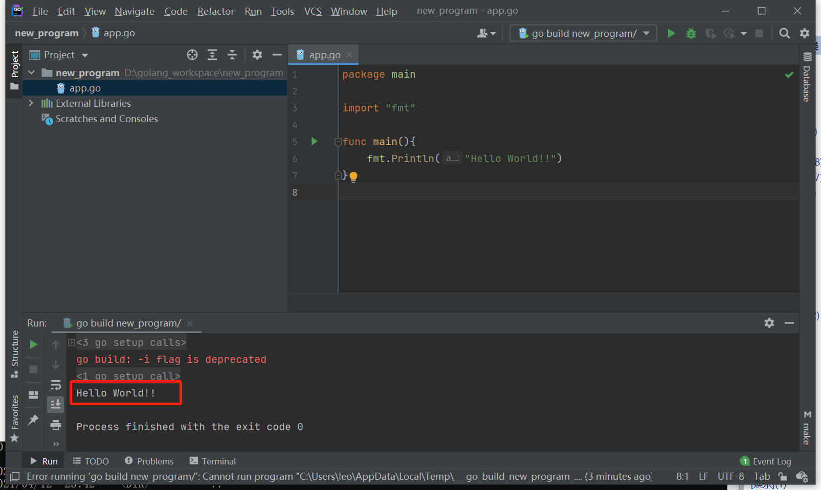Toggle Pin Tab in Run panel
821x490 pixels.
coord(33,419)
